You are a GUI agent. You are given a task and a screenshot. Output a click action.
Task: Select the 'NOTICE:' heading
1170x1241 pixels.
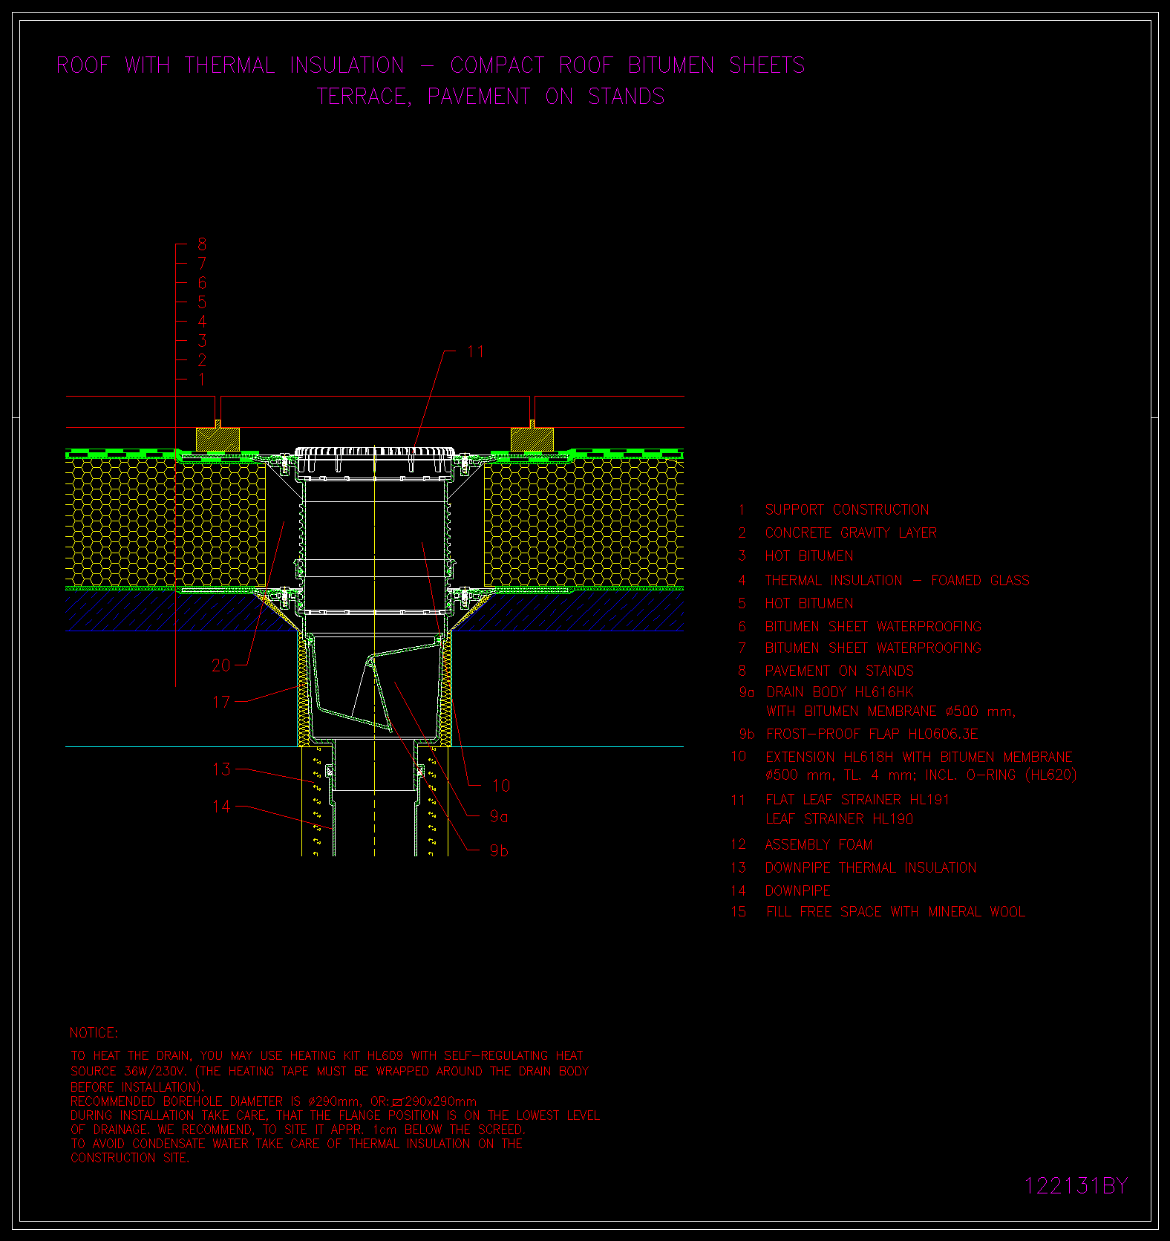(94, 1033)
